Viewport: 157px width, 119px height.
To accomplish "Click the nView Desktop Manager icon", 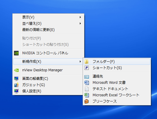I will 16,70.
